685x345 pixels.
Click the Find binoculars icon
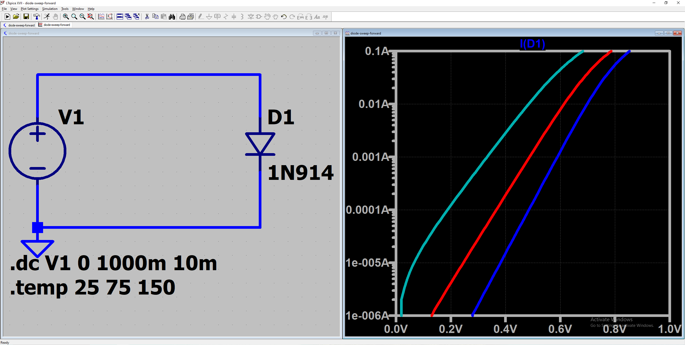[172, 17]
